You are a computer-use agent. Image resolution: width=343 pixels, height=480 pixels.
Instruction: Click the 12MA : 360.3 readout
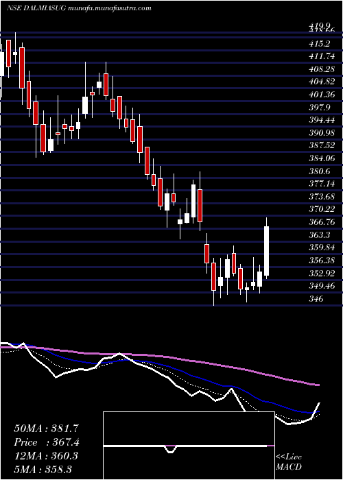[46, 456]
